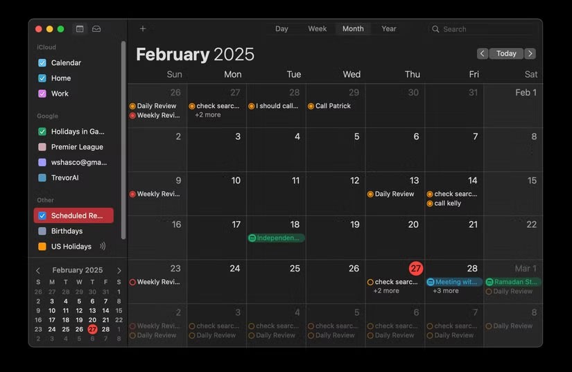Click the calendar list sidebar icon
Screen dimensions: 572x372
click(x=80, y=29)
